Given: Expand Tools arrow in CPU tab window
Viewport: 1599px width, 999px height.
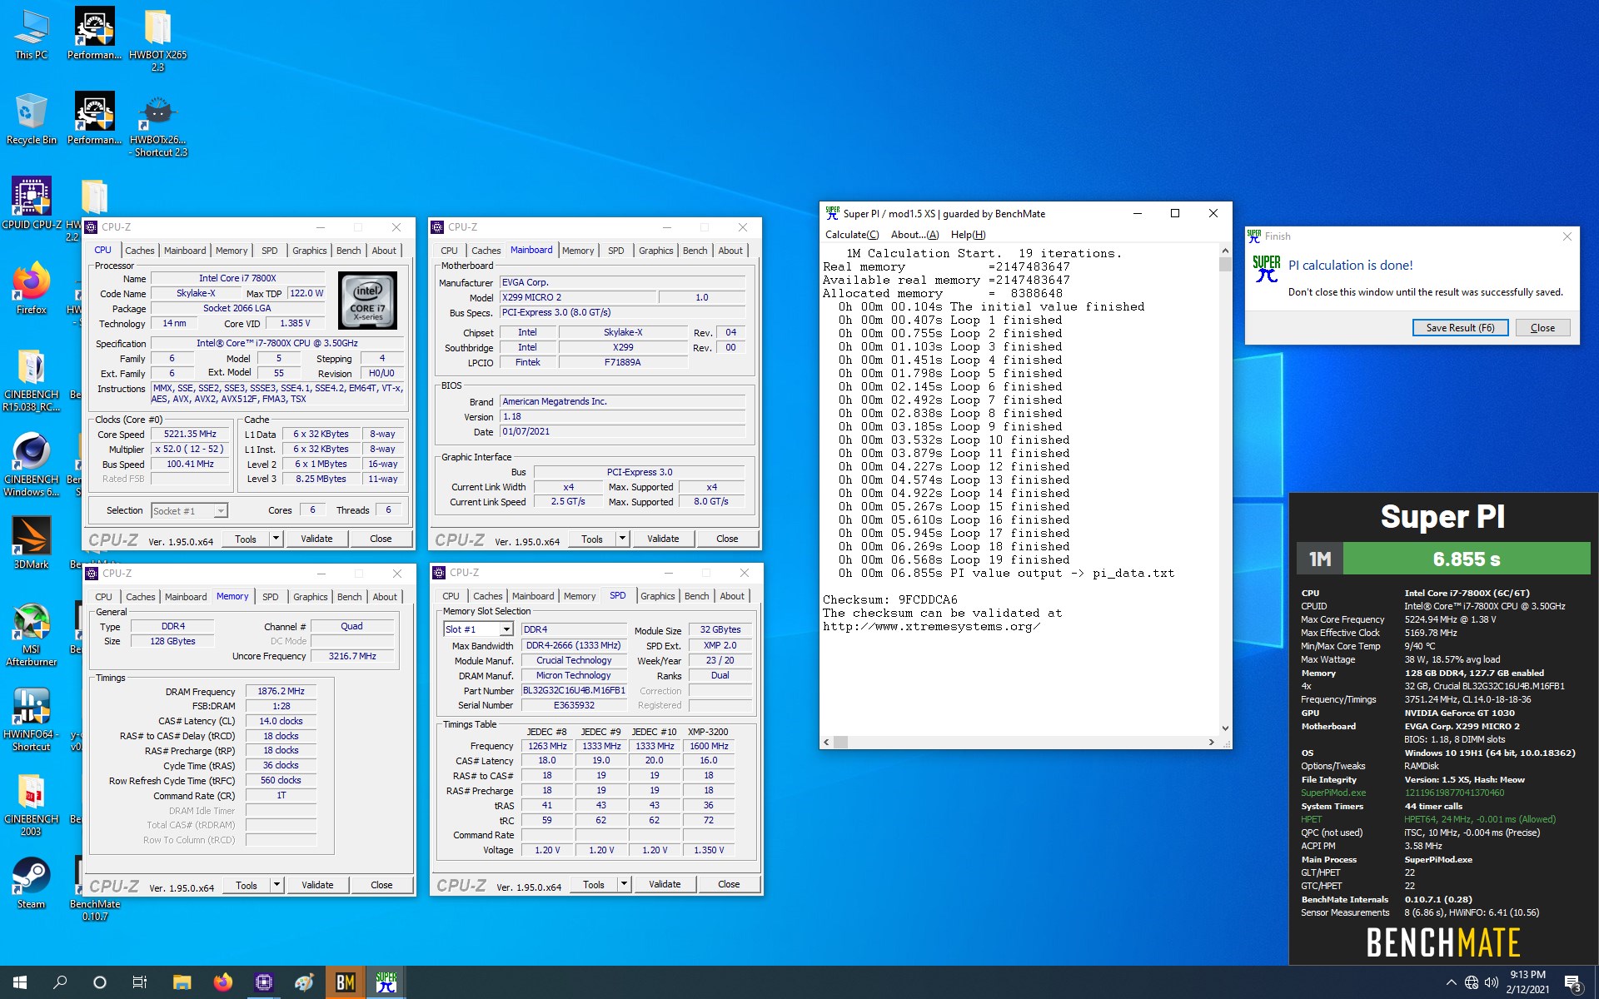Looking at the screenshot, I should point(276,539).
